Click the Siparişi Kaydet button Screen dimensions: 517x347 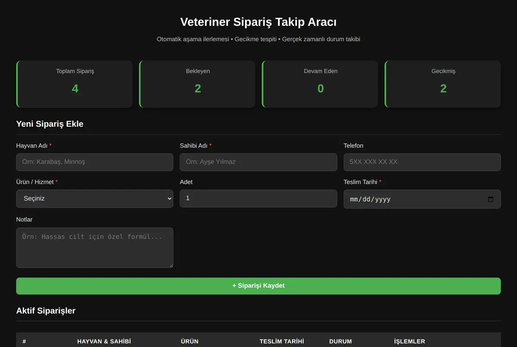258,286
